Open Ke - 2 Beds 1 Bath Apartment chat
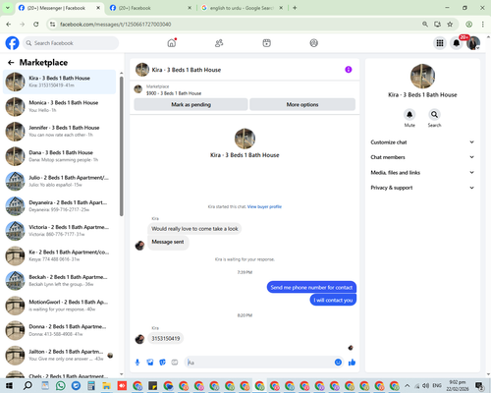 click(59, 255)
